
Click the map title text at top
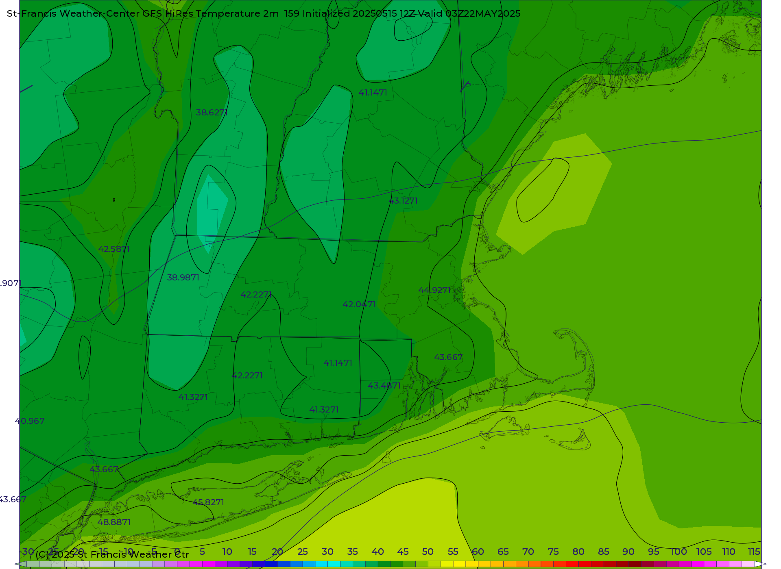(264, 13)
